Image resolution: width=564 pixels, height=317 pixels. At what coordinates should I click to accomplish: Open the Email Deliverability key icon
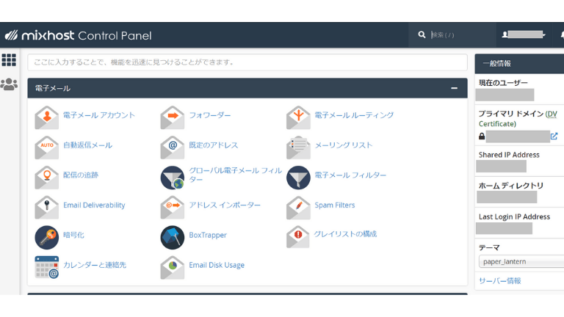pos(47,208)
